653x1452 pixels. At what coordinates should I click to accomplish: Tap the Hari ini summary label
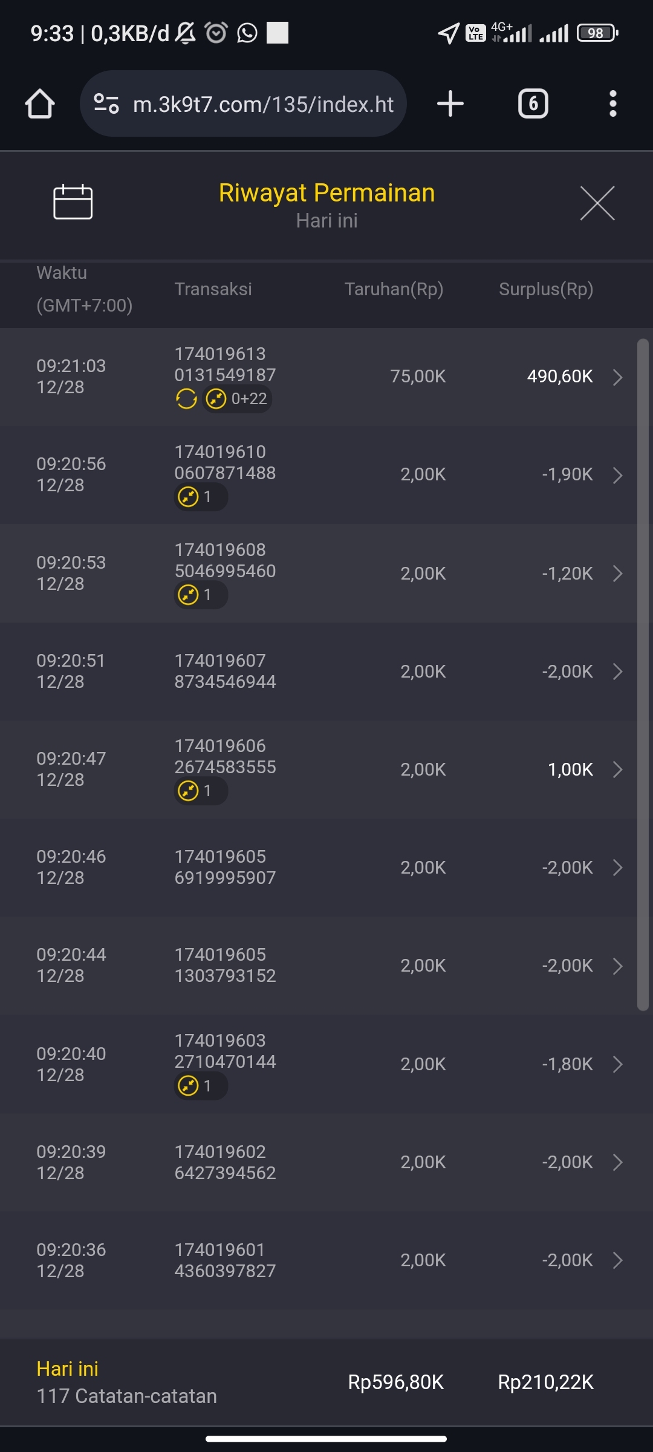[x=67, y=1369]
